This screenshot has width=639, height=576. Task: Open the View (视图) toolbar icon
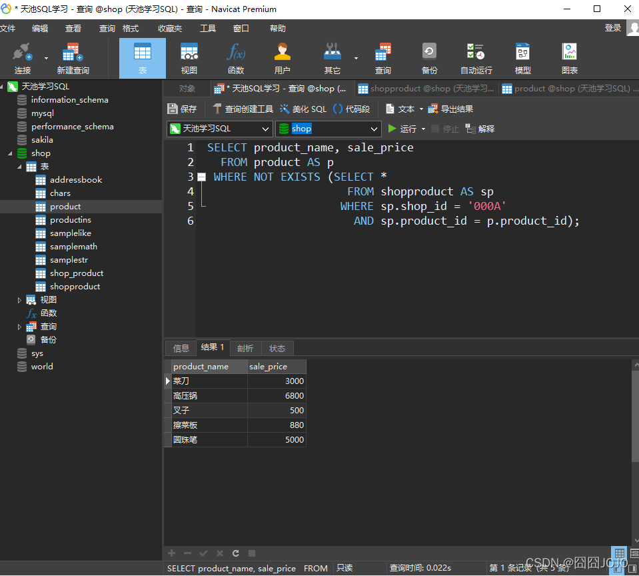click(x=189, y=58)
